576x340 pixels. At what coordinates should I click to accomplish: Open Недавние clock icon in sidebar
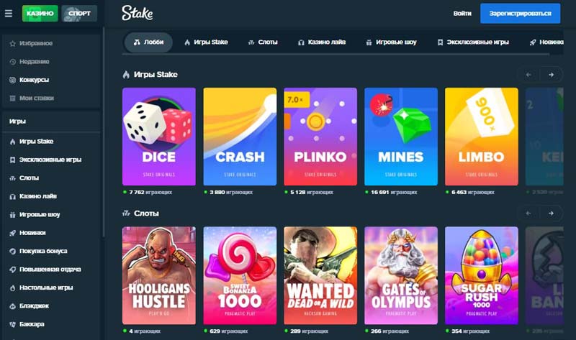pos(12,62)
